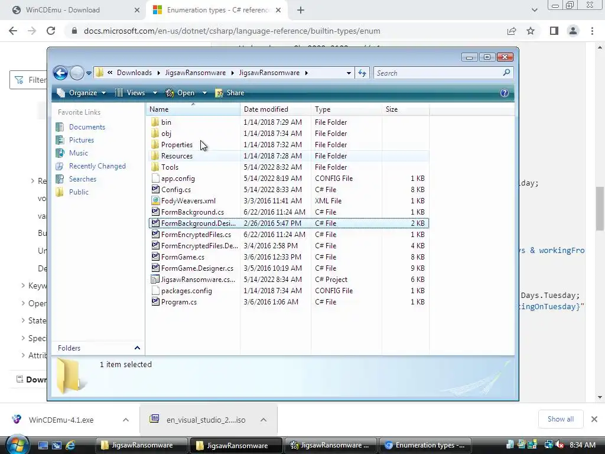This screenshot has height=454, width=605.
Task: Select the Config.cs file icon
Action: pos(155,189)
